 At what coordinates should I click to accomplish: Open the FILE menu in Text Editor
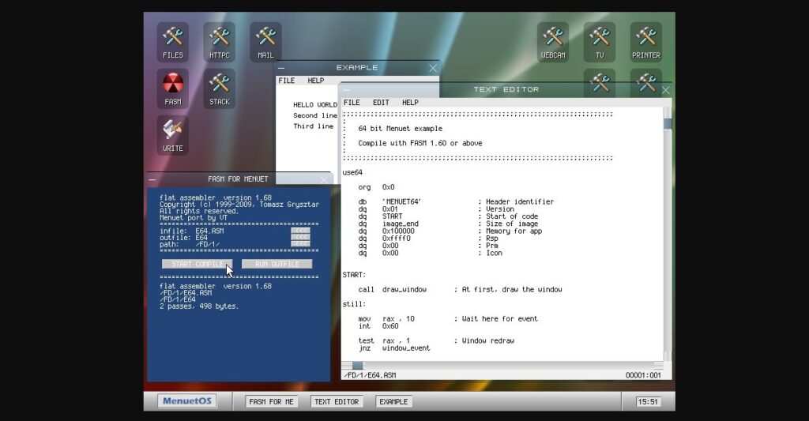352,103
